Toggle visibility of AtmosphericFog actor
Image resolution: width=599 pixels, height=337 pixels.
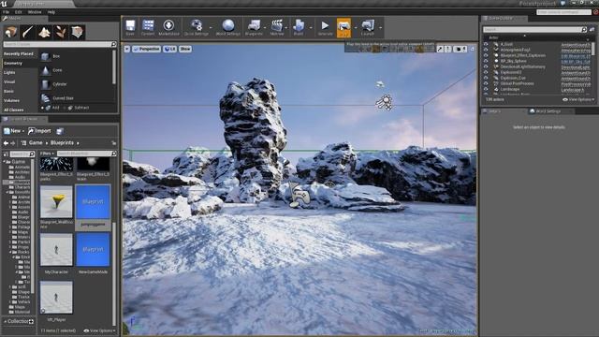click(x=486, y=50)
